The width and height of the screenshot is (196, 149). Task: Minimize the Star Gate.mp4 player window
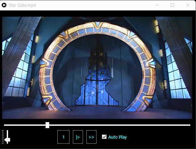click(157, 5)
